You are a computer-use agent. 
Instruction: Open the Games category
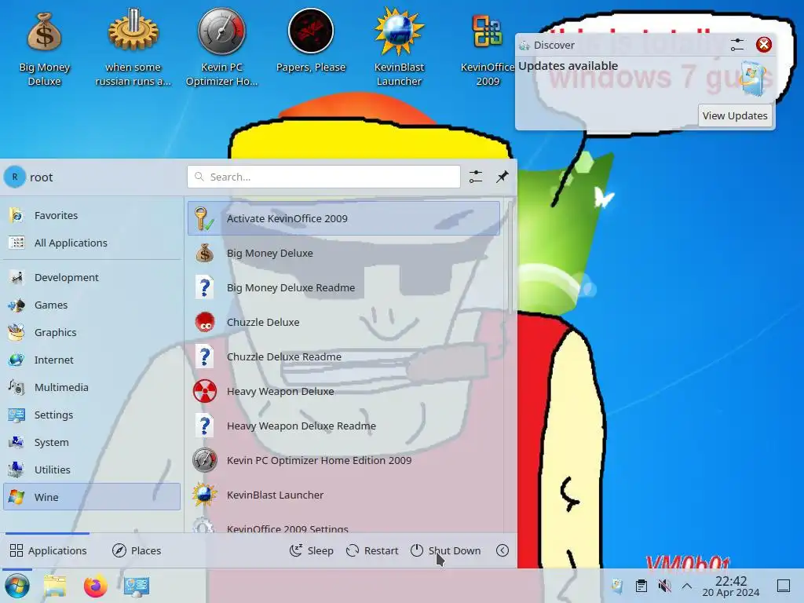[92, 305]
